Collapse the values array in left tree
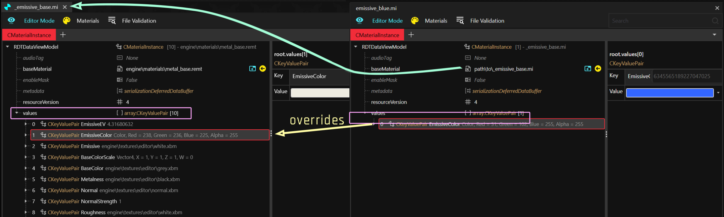 click(x=17, y=113)
